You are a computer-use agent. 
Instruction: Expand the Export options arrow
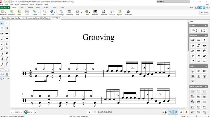(39, 13)
